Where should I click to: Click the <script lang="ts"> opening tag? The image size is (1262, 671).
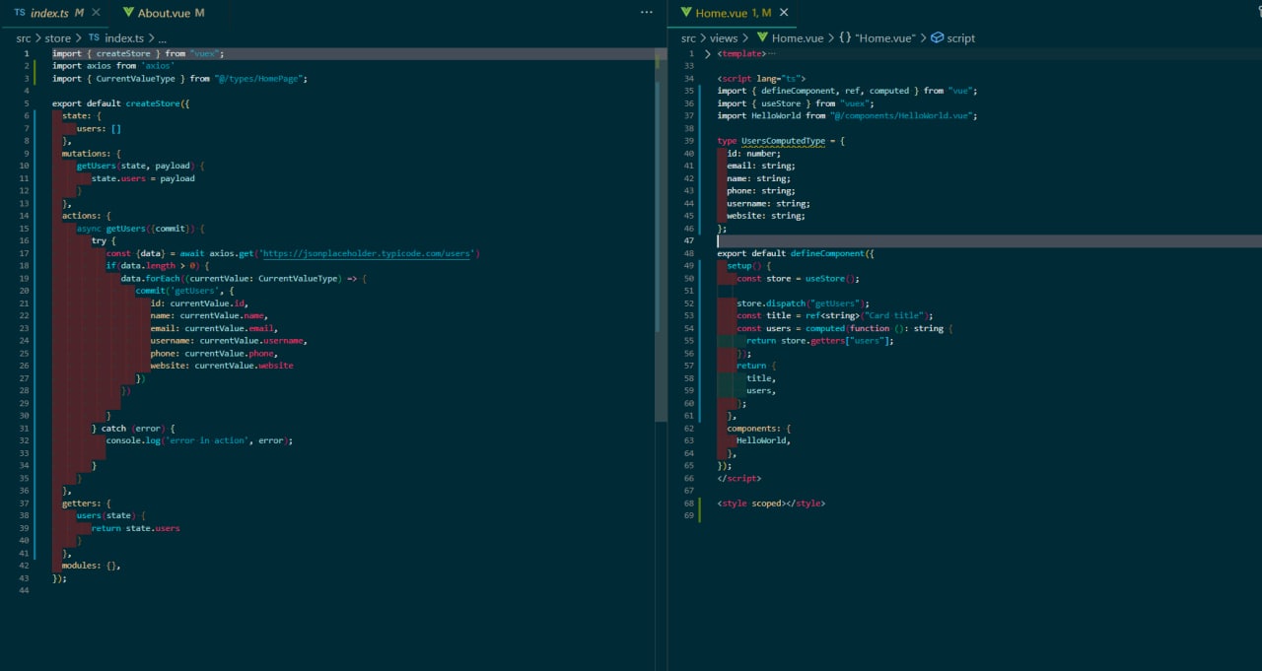pyautogui.click(x=761, y=78)
